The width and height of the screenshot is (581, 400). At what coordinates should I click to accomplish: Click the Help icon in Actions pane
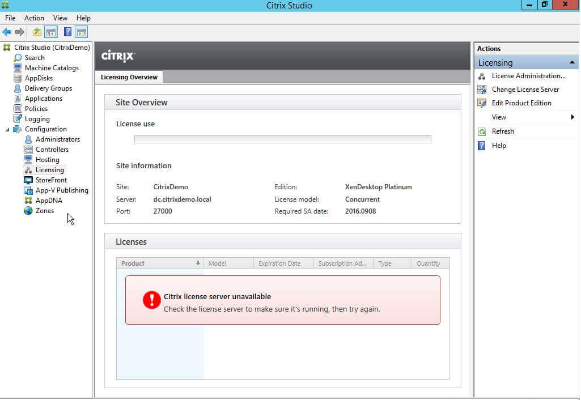[482, 146]
